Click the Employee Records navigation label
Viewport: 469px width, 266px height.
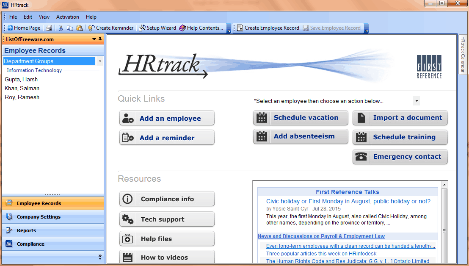[x=39, y=203]
